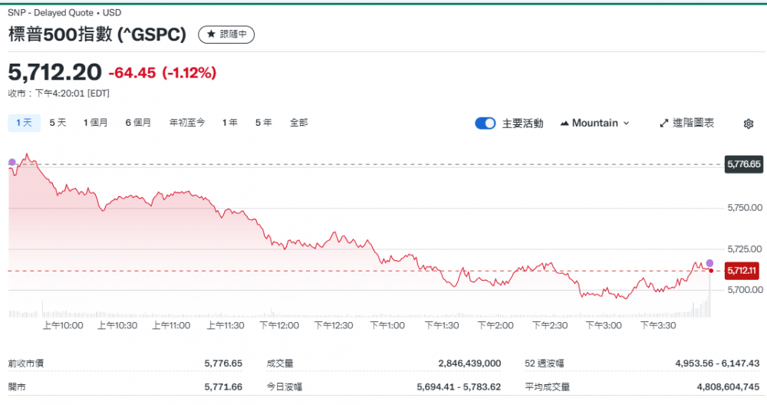Choose the 年初至今 range
The height and width of the screenshot is (405, 767).
pyautogui.click(x=187, y=123)
